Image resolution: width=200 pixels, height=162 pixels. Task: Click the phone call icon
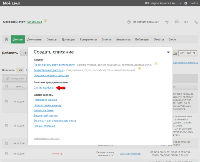(x=196, y=22)
